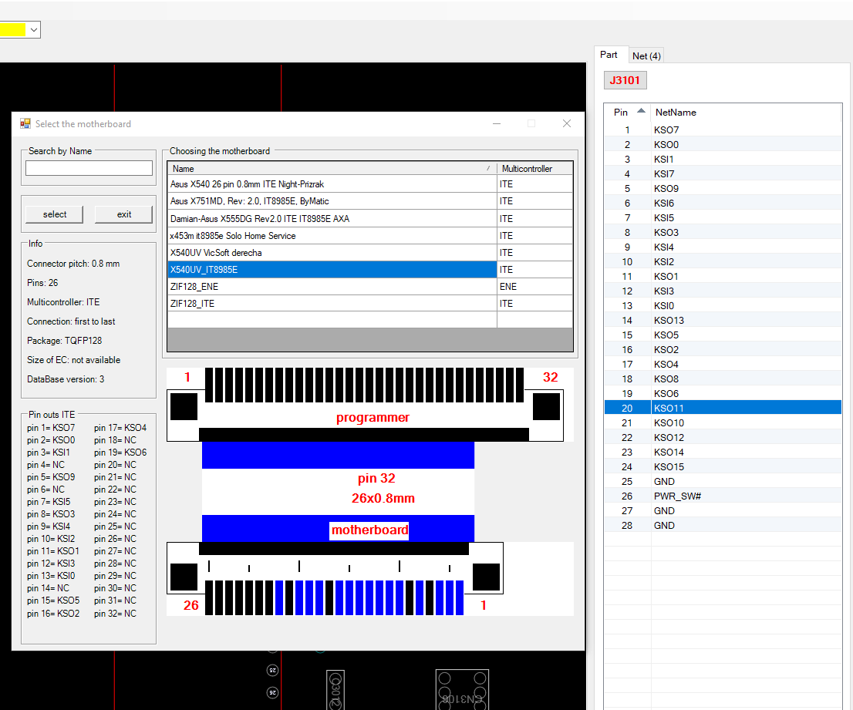Select pin 28 GND net row
Screen dimensions: 853x710
pos(723,526)
